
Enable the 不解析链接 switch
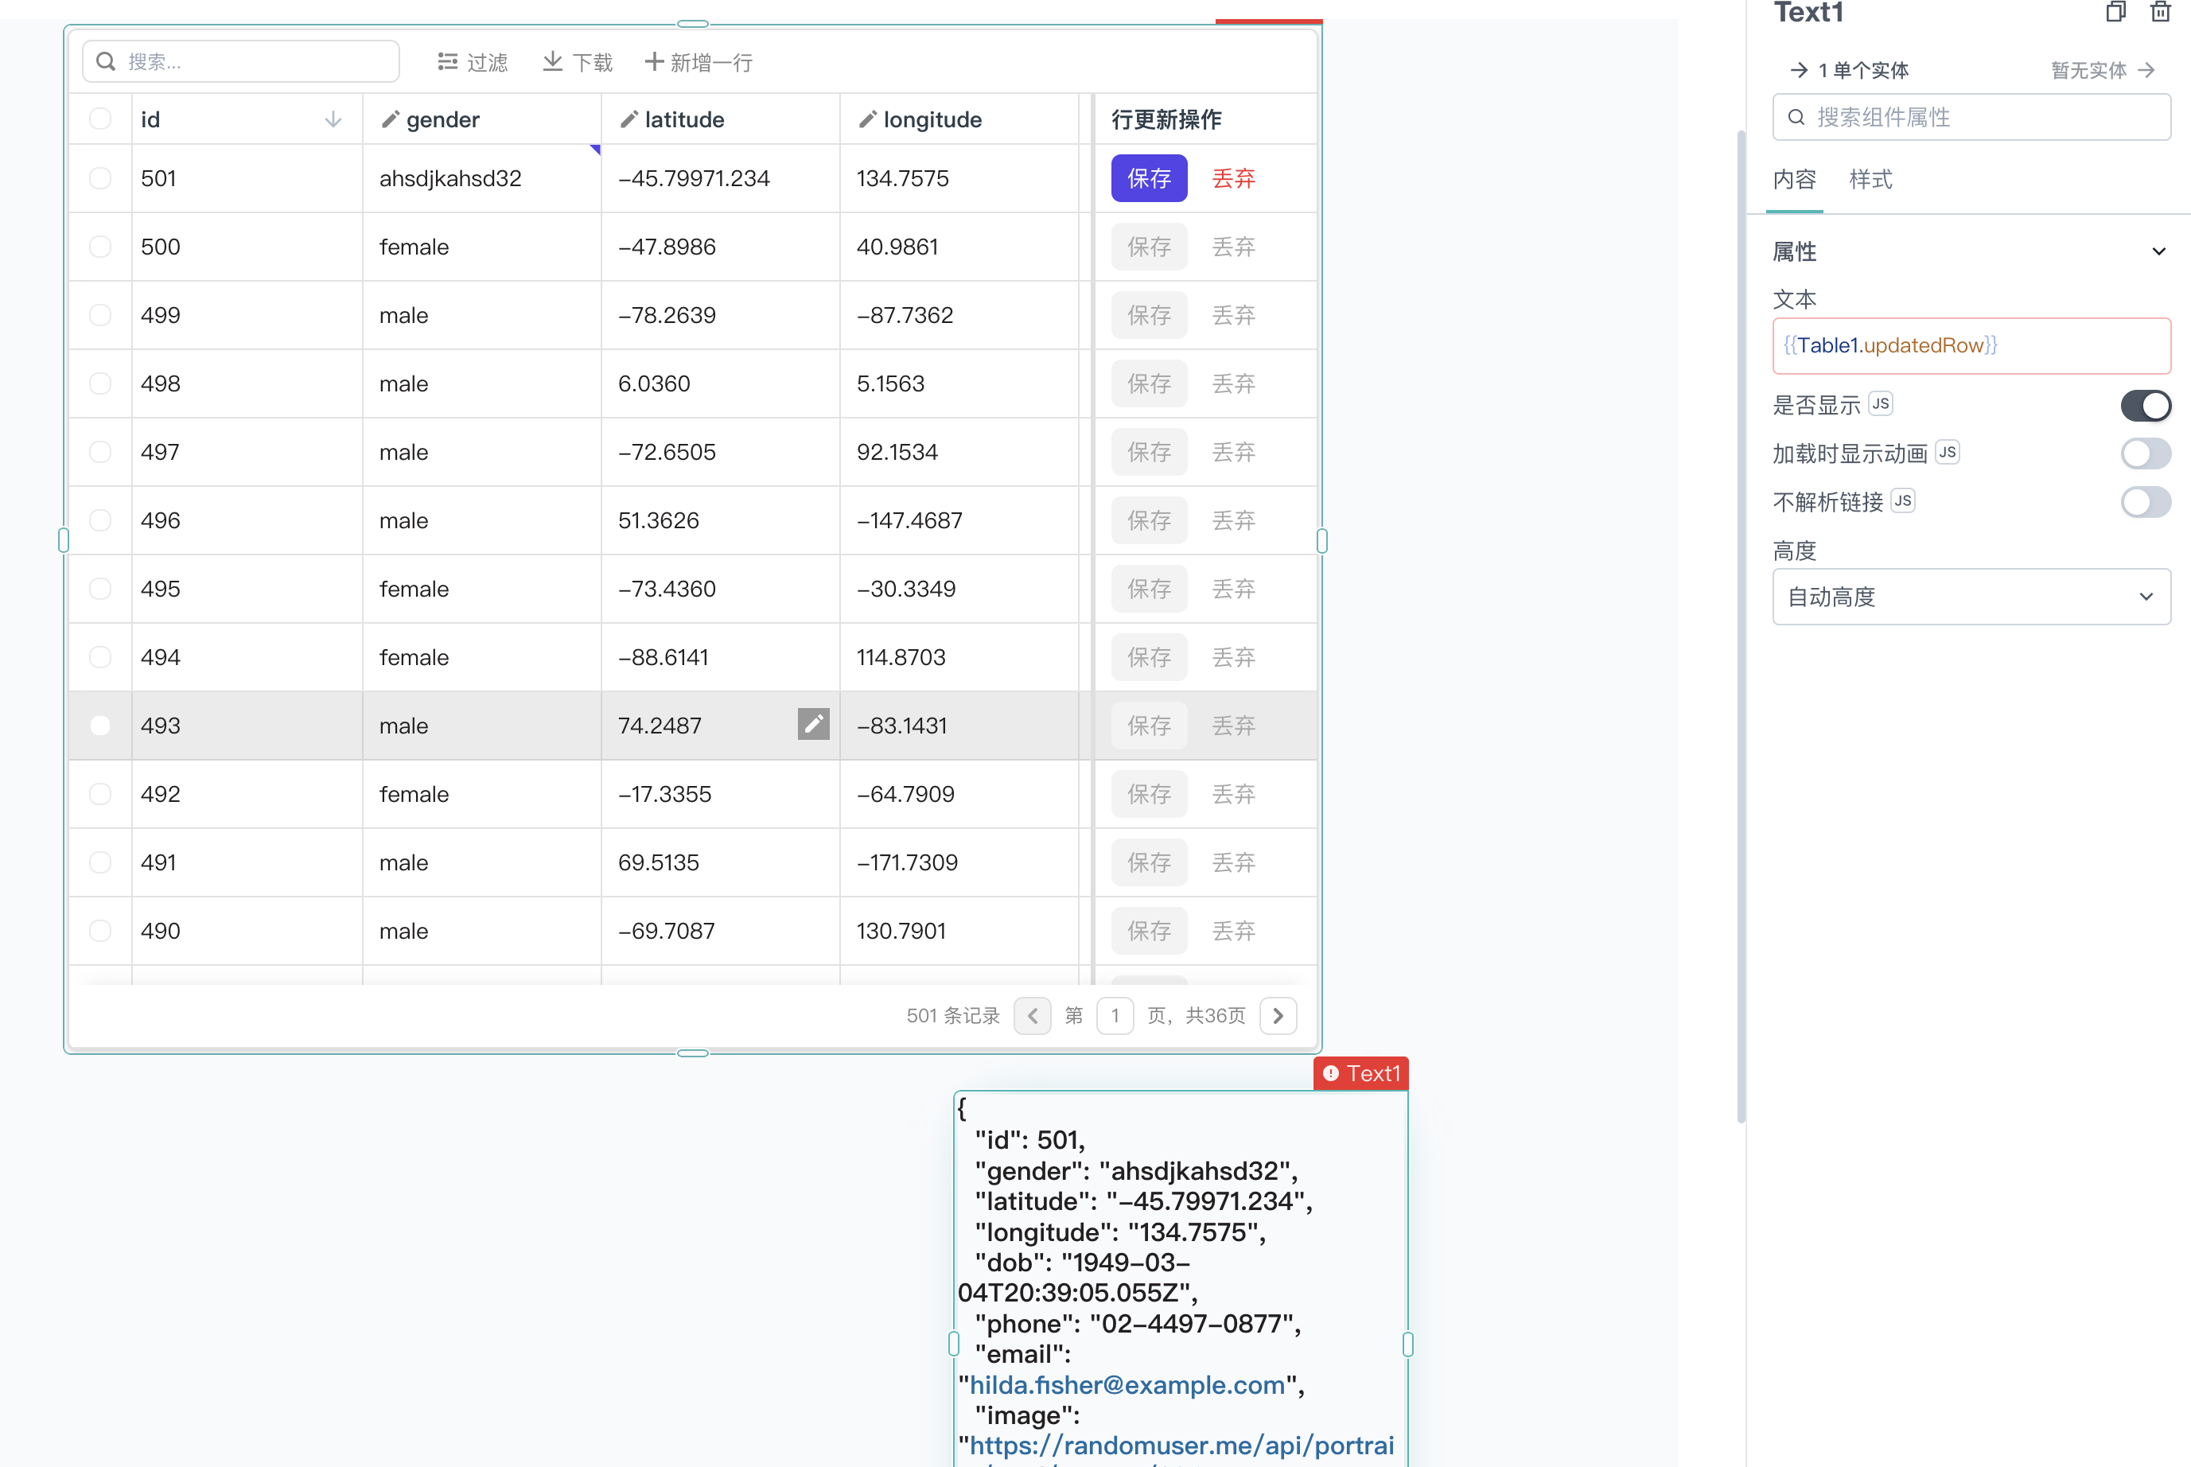(2145, 503)
